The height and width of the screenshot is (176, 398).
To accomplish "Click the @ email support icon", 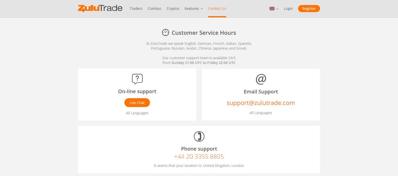I will (x=261, y=79).
